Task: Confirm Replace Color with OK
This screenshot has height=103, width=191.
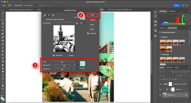Action: (92, 15)
